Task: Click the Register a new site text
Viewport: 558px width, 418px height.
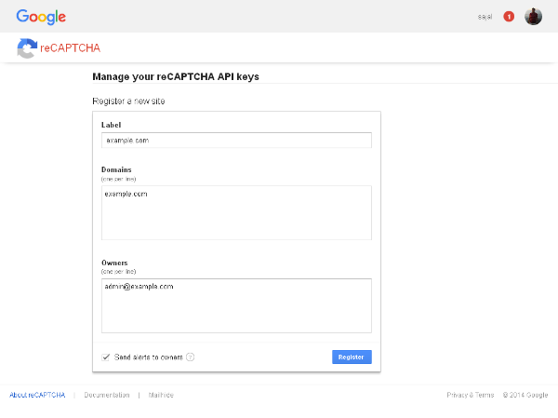Action: pos(128,101)
